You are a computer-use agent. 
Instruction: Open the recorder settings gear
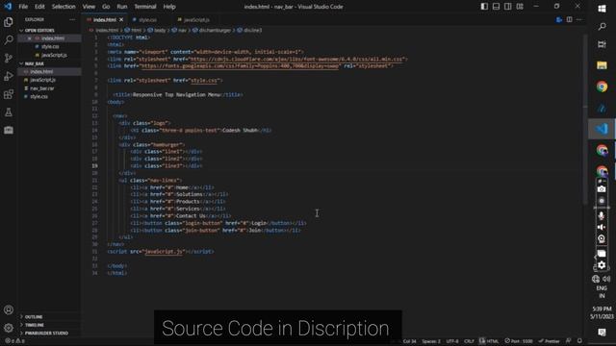coord(601,265)
